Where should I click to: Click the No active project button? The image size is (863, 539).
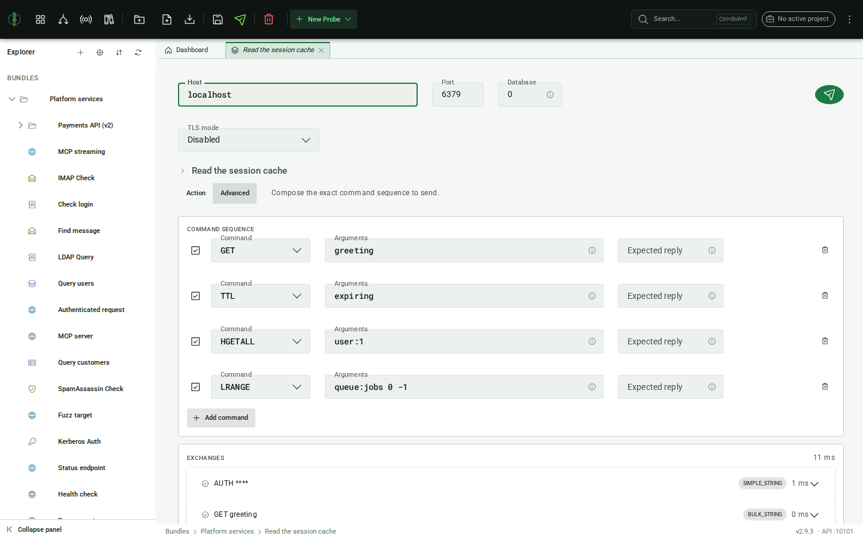point(798,19)
